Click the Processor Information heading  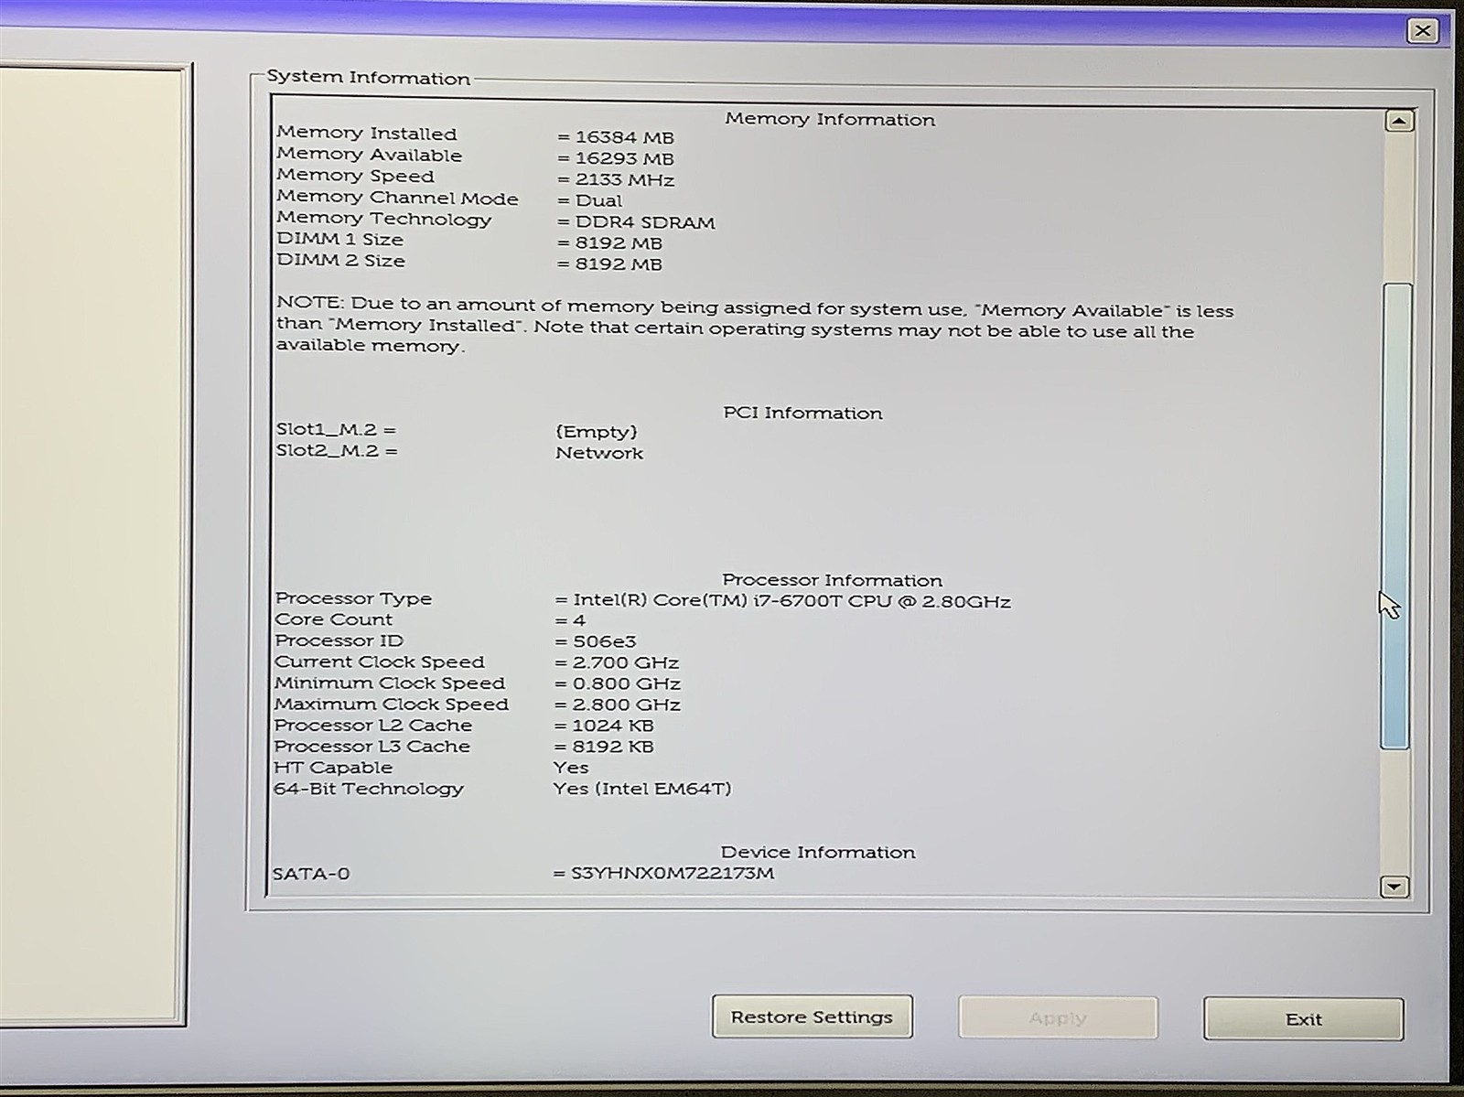click(832, 580)
